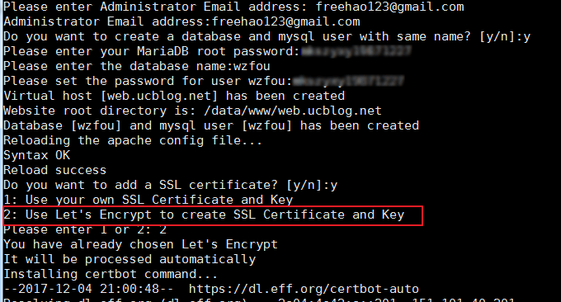
Task: Click the 'Installing certbot command...' line
Action: click(111, 274)
